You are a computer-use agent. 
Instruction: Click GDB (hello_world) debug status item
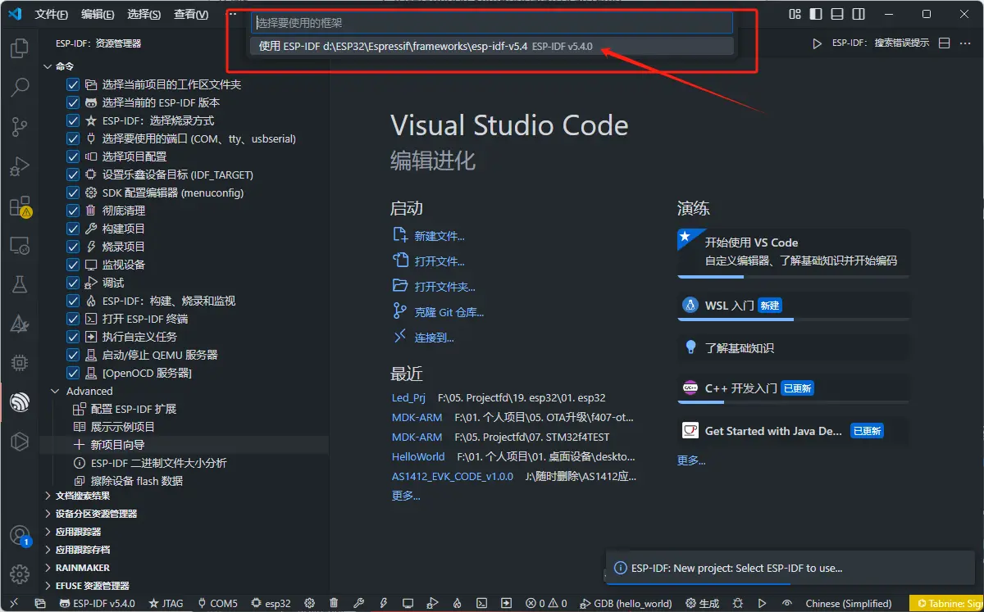click(x=626, y=603)
